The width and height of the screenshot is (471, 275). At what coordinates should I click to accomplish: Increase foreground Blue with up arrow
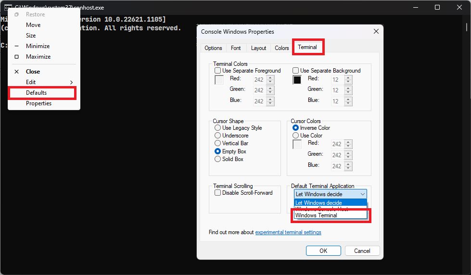pyautogui.click(x=270, y=99)
